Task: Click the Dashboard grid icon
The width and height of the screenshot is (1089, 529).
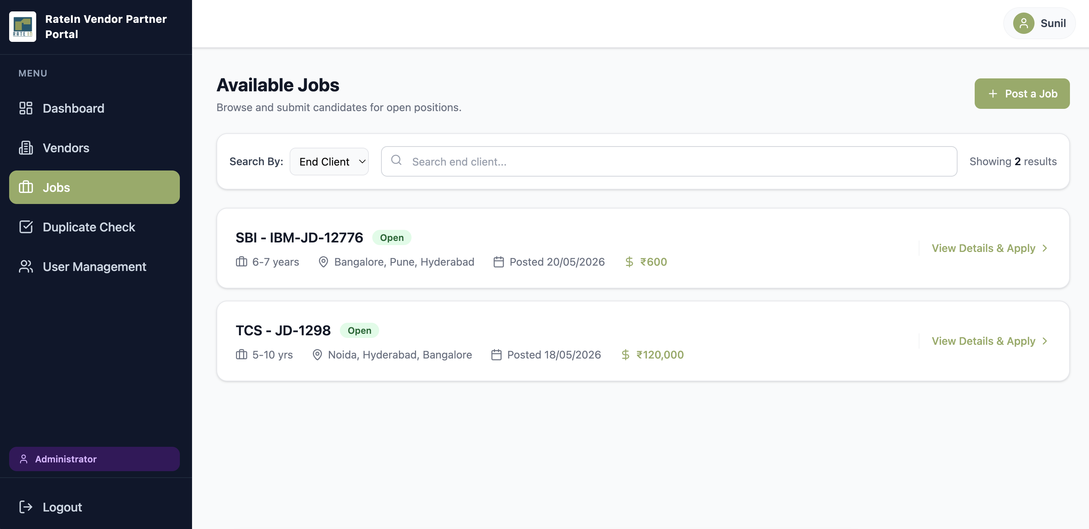Action: pyautogui.click(x=26, y=108)
